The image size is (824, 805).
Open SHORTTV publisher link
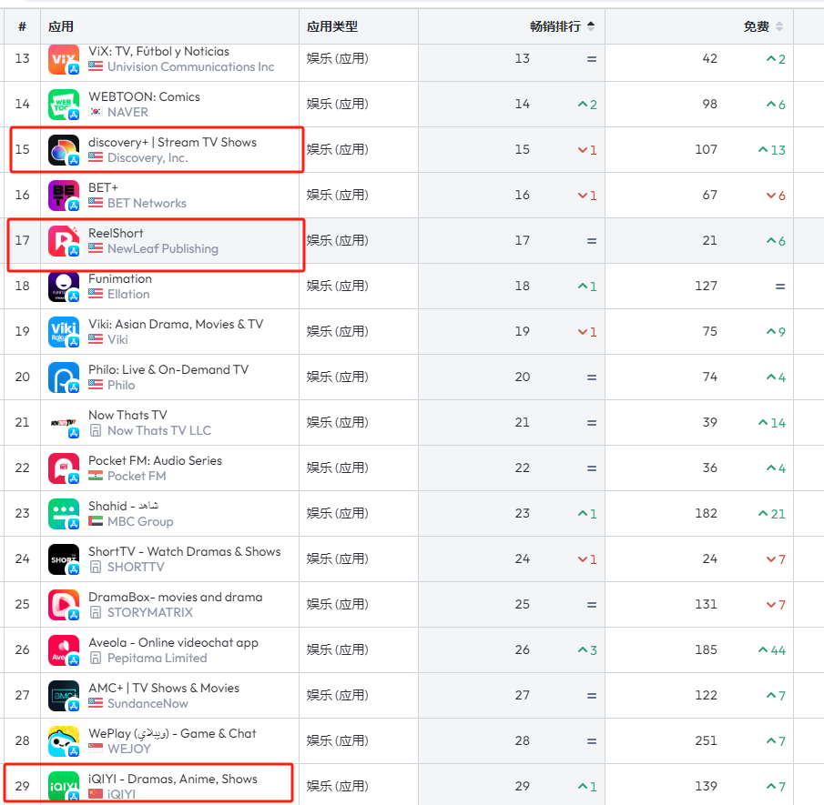[136, 567]
